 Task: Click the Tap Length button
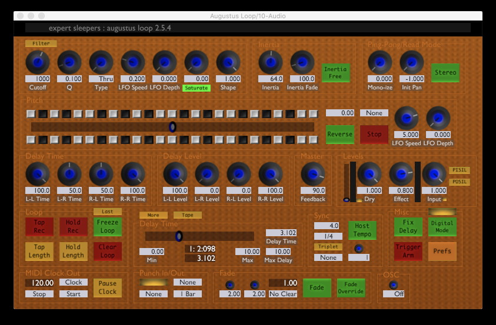coord(39,251)
